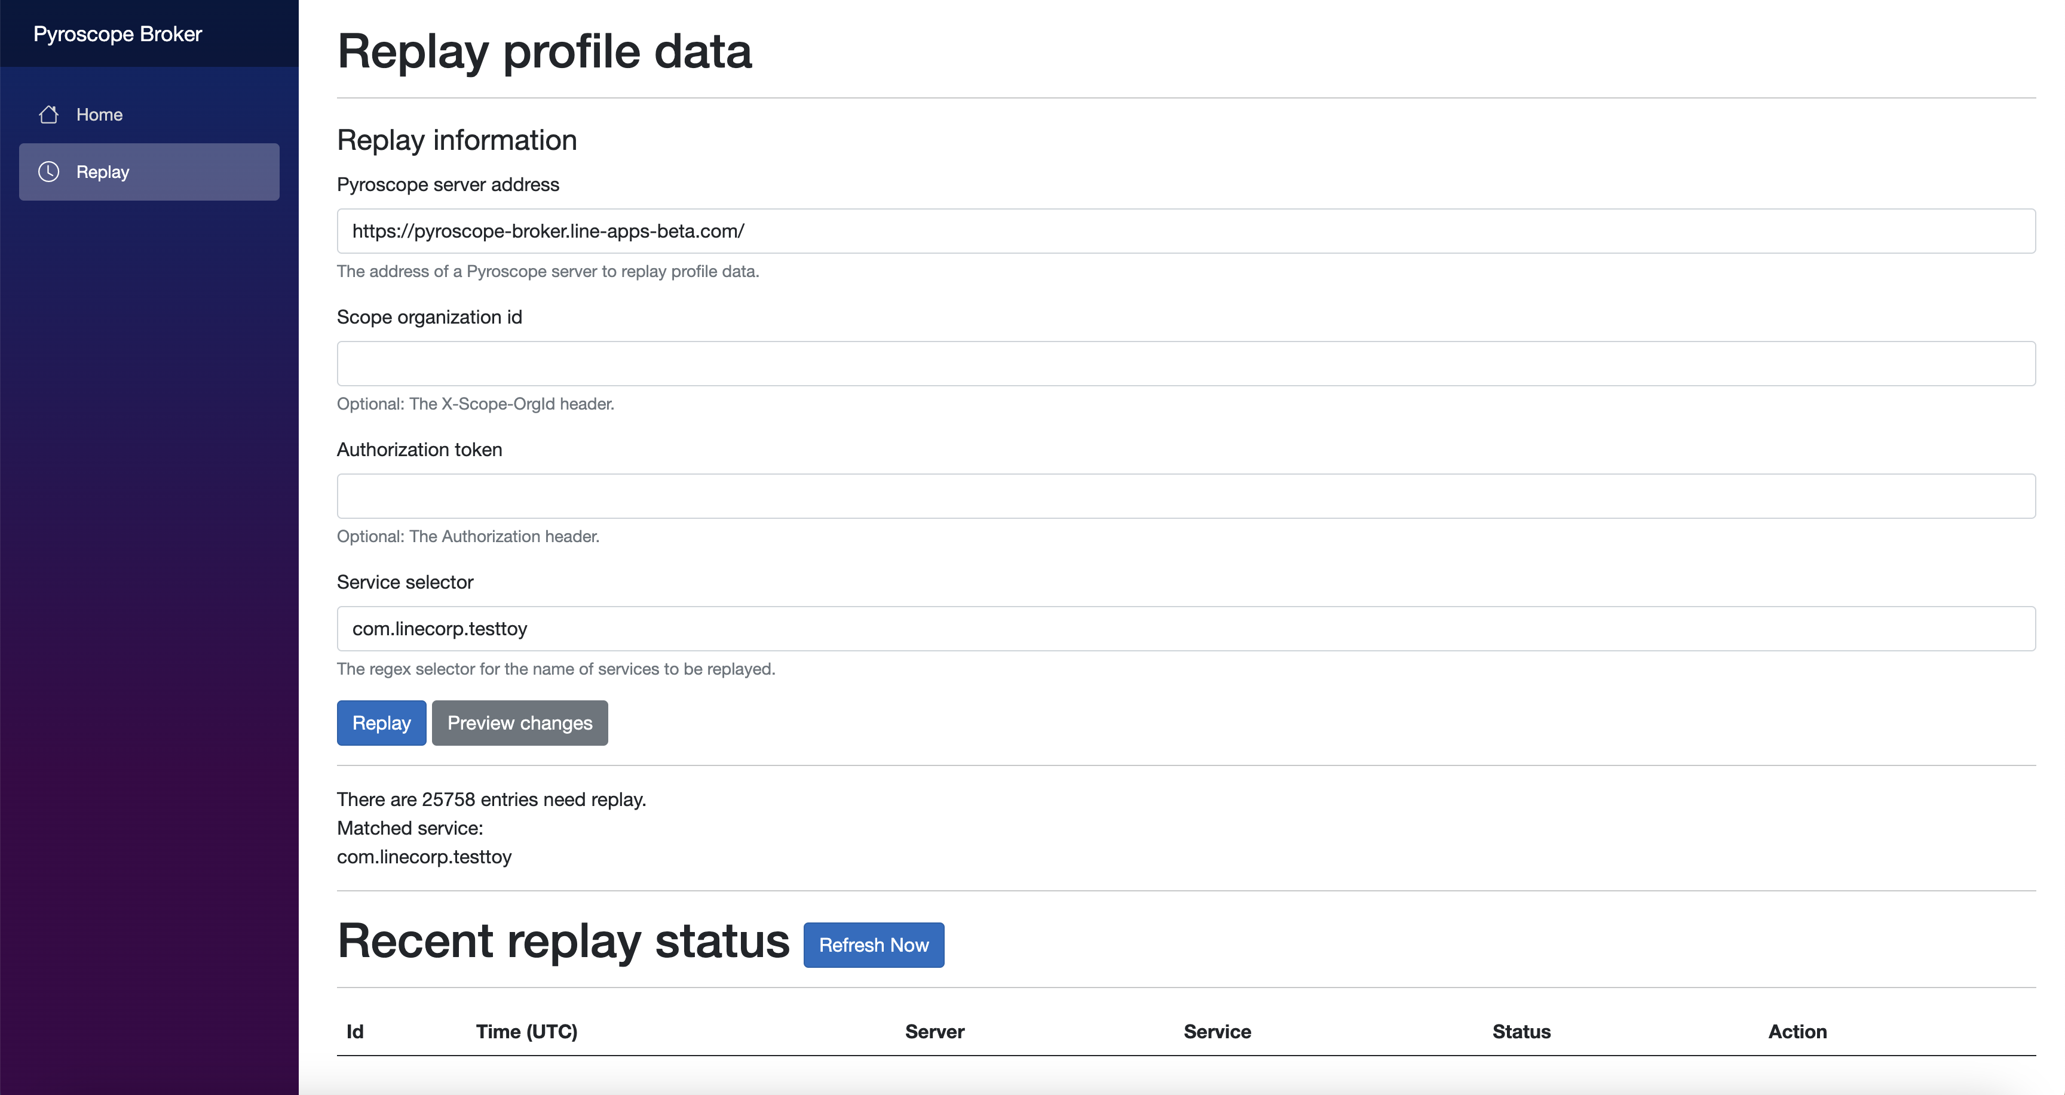Click the Replay profile data heading
2065x1095 pixels.
(544, 51)
